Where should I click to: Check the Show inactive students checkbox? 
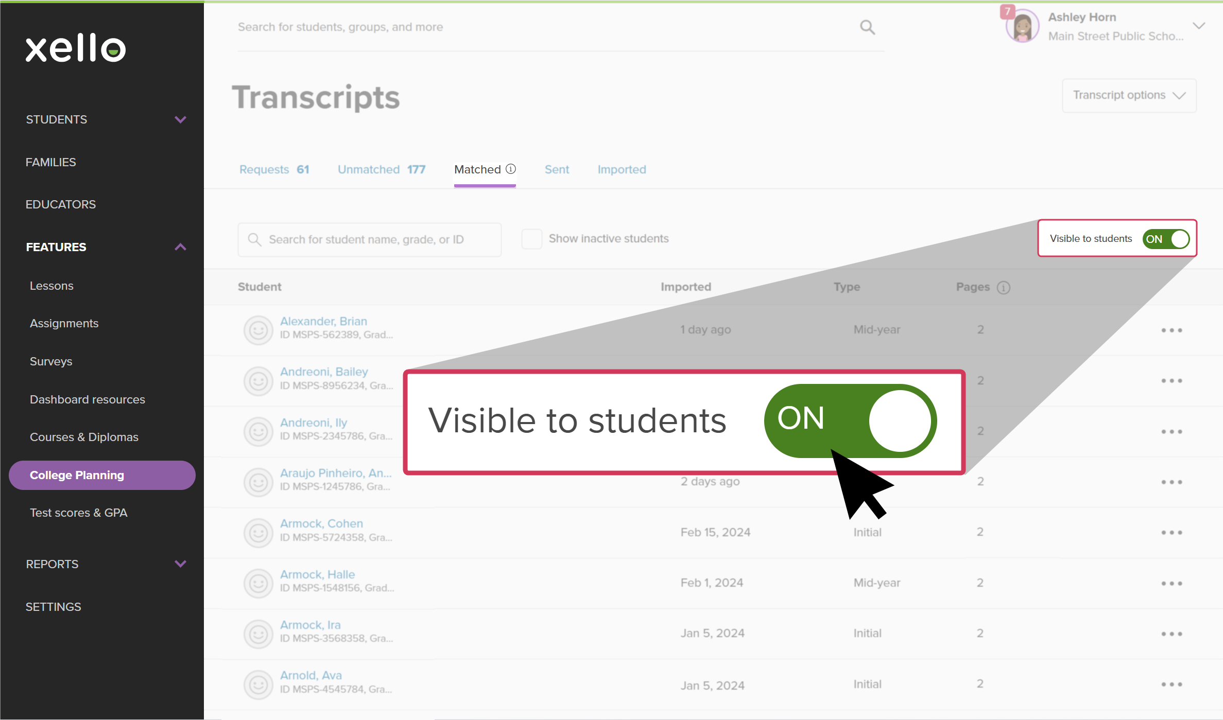pos(531,239)
